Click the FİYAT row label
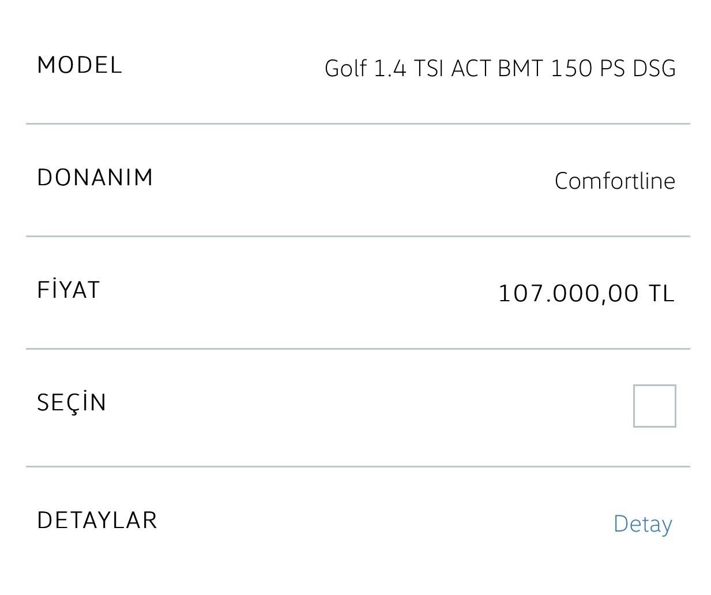 coord(69,289)
